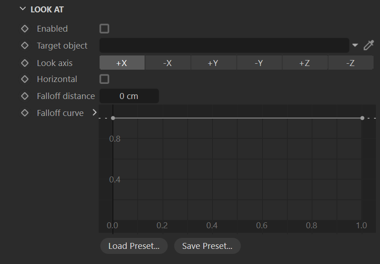
Task: Open the Target object dropdown arrow
Action: coord(355,45)
